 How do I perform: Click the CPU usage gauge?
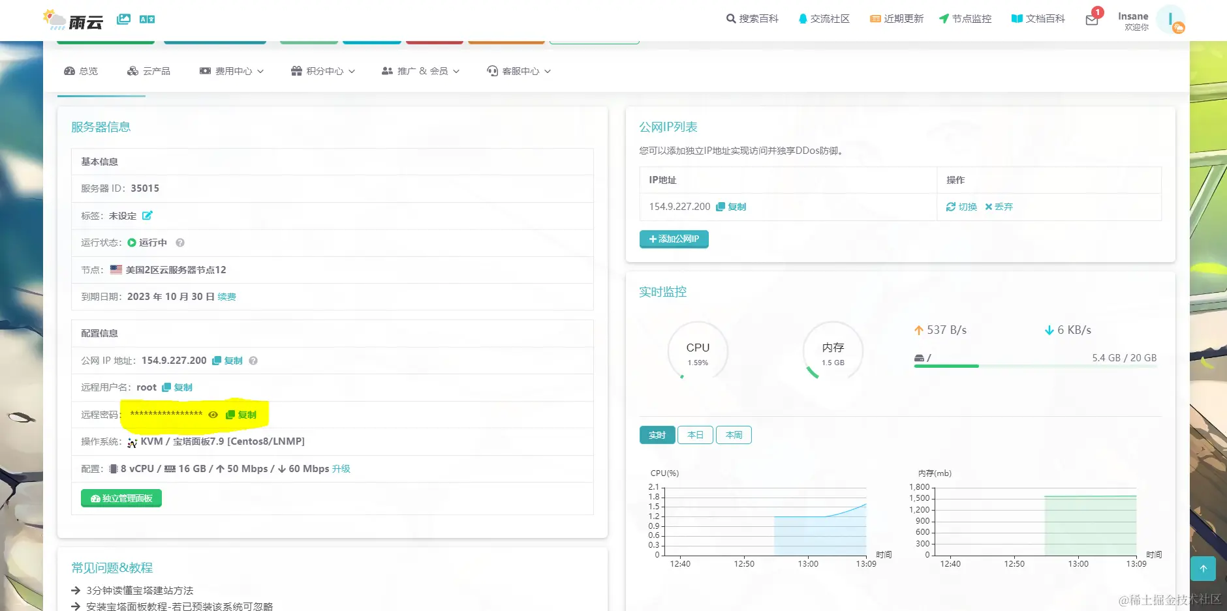pyautogui.click(x=698, y=351)
